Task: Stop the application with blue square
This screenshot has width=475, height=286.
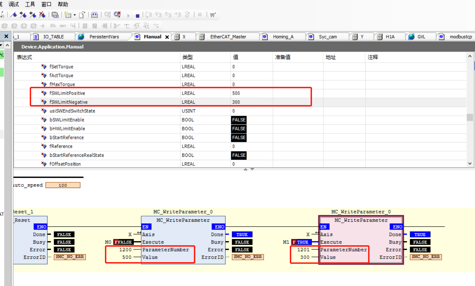Action: coord(137,16)
